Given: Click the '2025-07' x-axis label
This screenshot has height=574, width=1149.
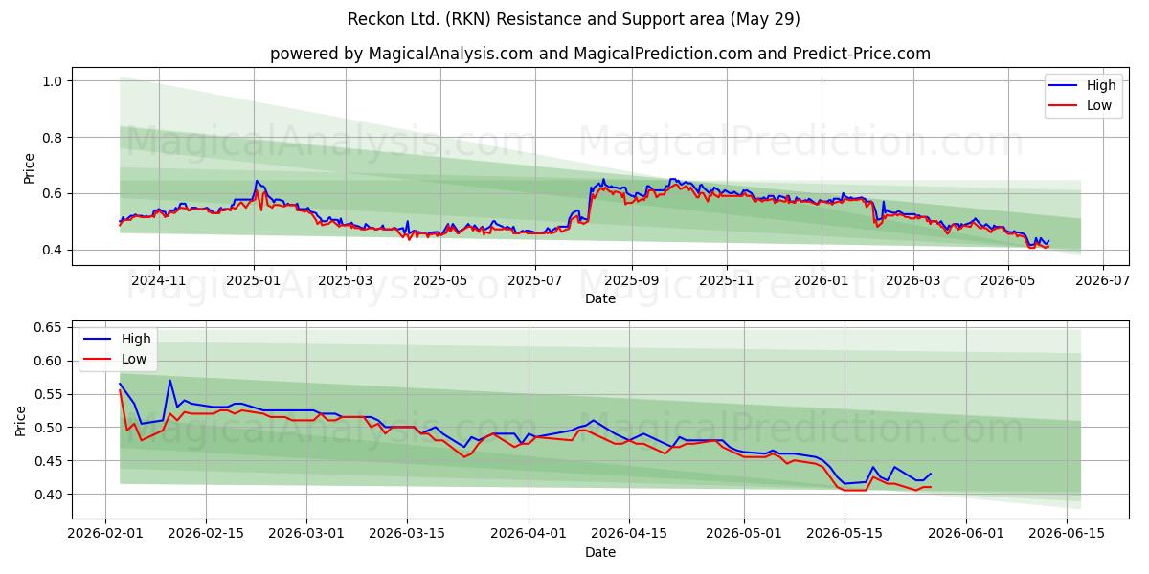Looking at the screenshot, I should click(534, 280).
